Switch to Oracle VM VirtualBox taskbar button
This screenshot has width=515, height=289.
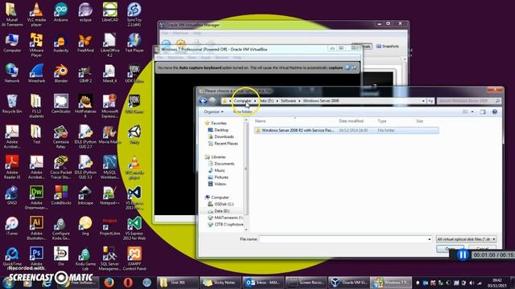(348, 282)
